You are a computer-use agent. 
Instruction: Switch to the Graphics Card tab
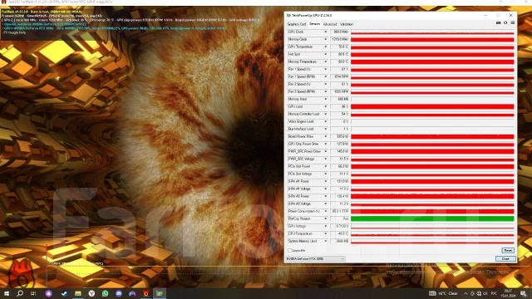(297, 24)
